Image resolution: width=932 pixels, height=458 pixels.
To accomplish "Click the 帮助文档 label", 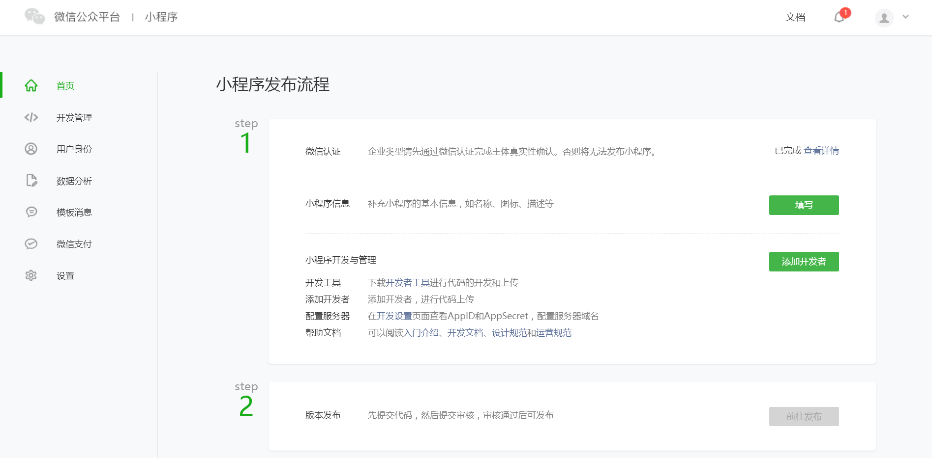I will click(x=323, y=333).
